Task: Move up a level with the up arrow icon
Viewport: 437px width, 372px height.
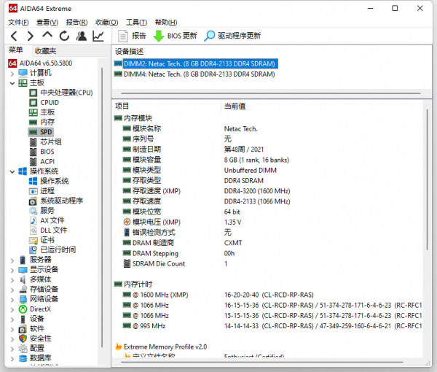Action: (x=47, y=35)
